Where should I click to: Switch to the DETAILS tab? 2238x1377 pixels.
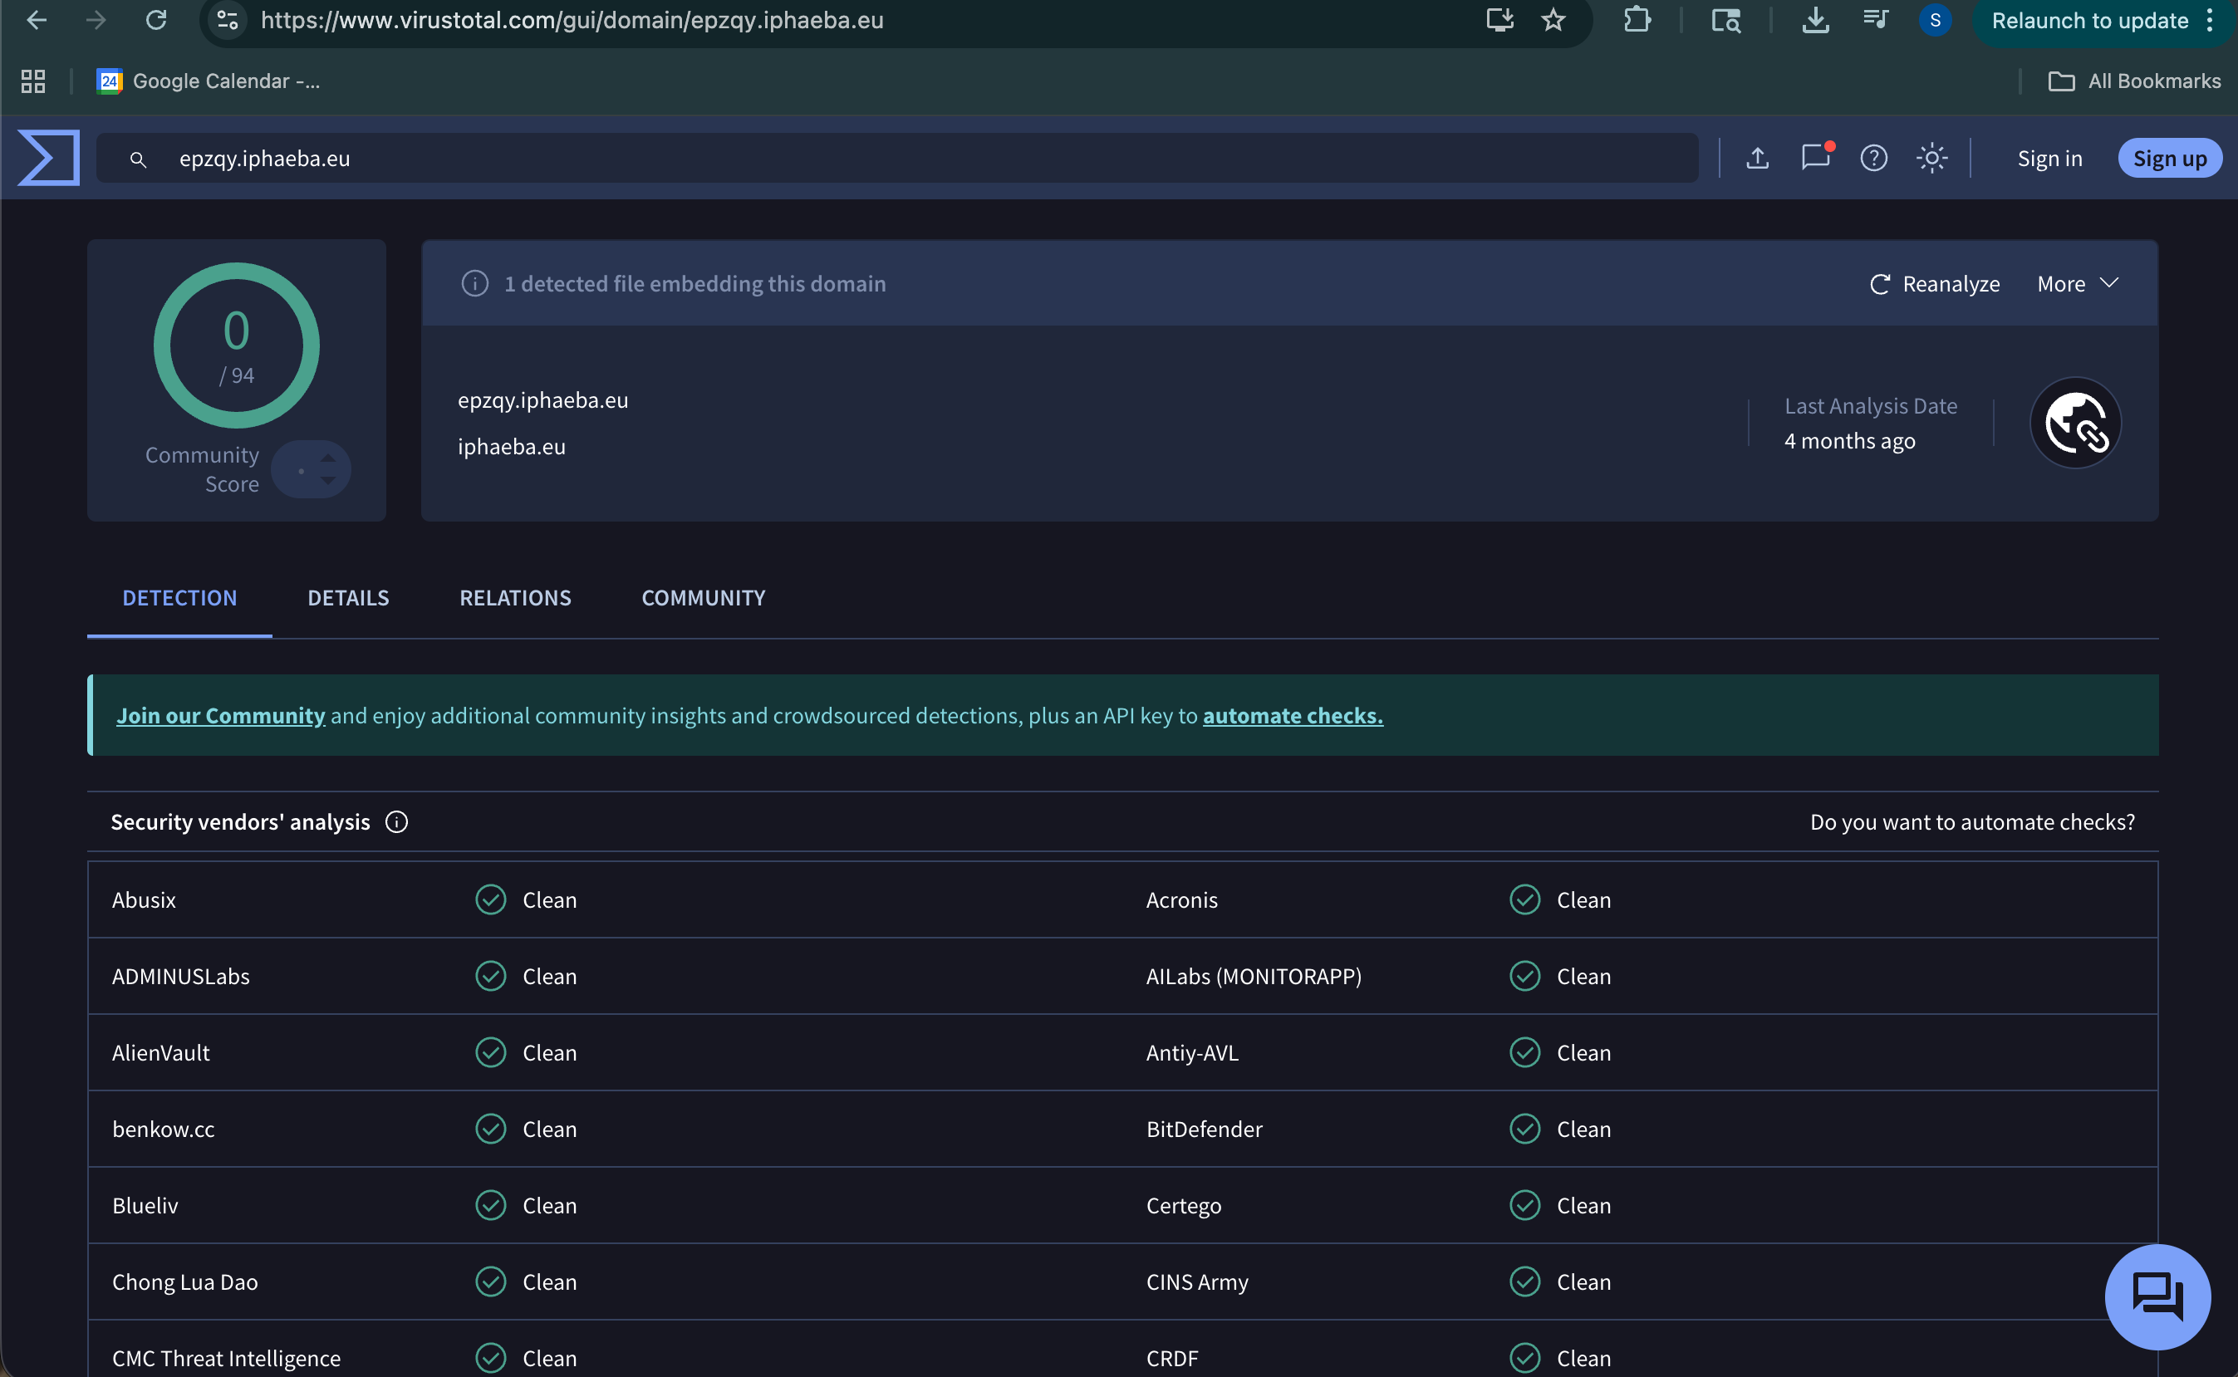[x=348, y=598]
